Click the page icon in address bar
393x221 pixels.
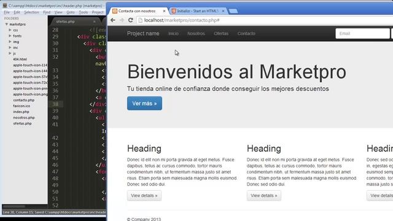coord(141,20)
